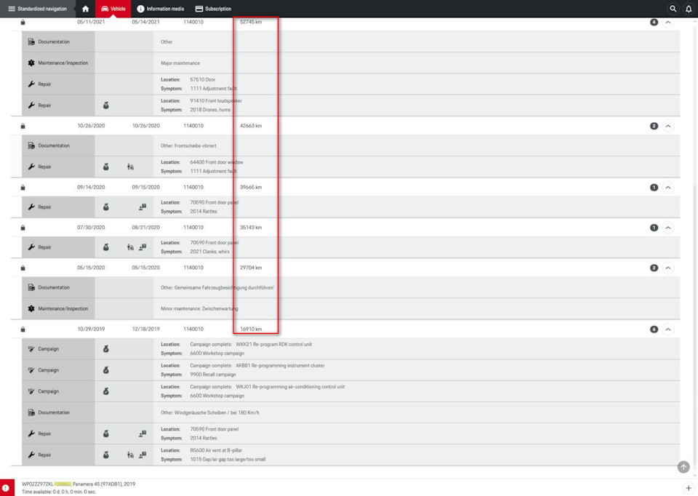Click mileage value 16910 km
The image size is (698, 496).
point(251,329)
